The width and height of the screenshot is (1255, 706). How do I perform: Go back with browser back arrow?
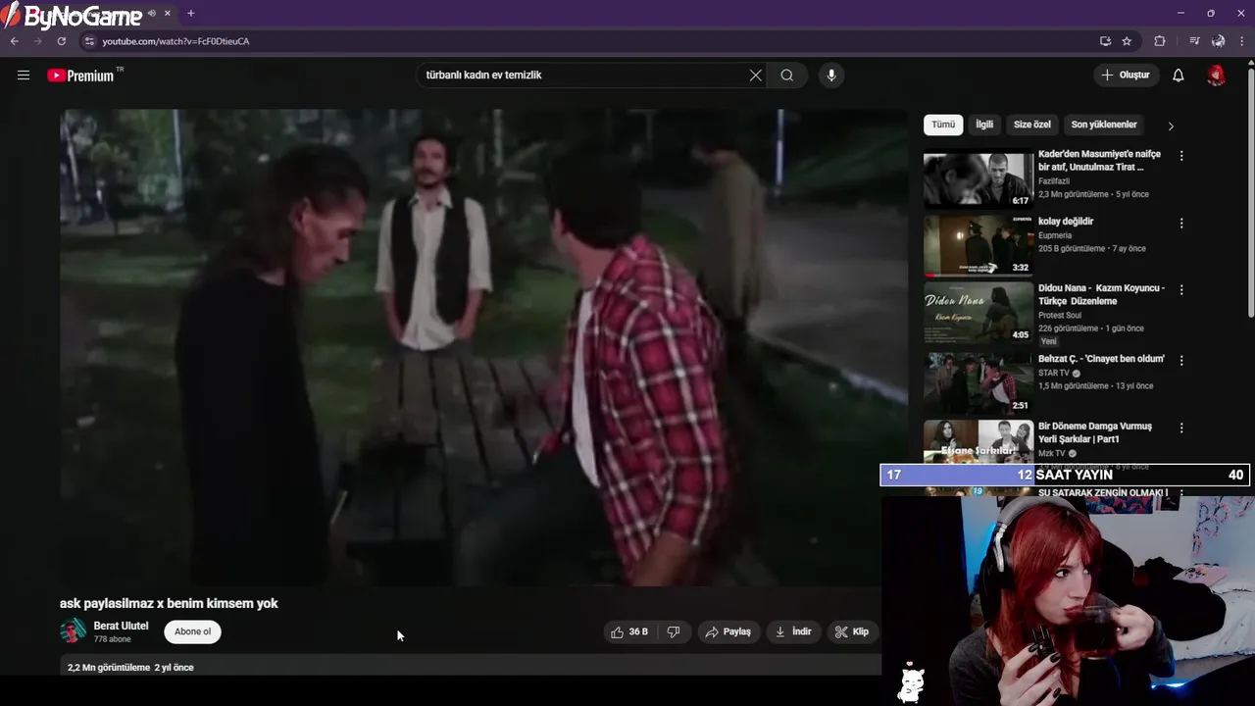[14, 41]
